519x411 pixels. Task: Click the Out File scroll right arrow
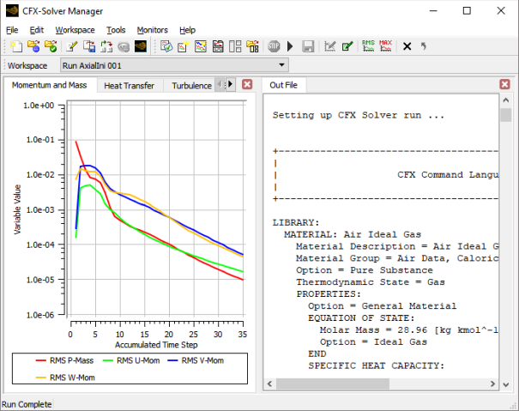[x=492, y=384]
